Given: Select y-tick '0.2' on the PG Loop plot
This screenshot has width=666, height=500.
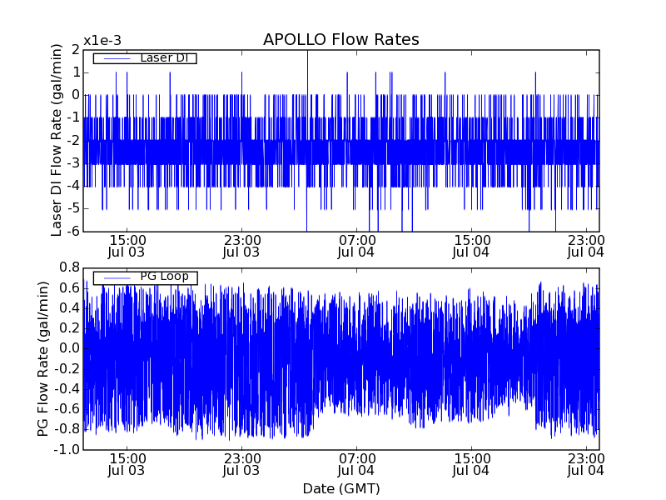Looking at the screenshot, I should pyautogui.click(x=70, y=328).
